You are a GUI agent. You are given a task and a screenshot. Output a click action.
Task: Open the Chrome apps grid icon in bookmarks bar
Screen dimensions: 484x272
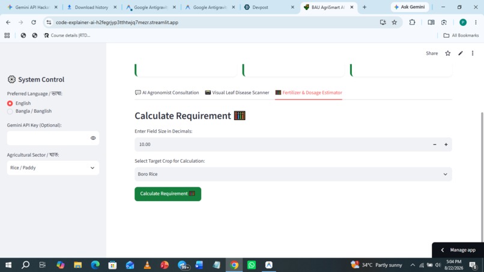point(7,35)
